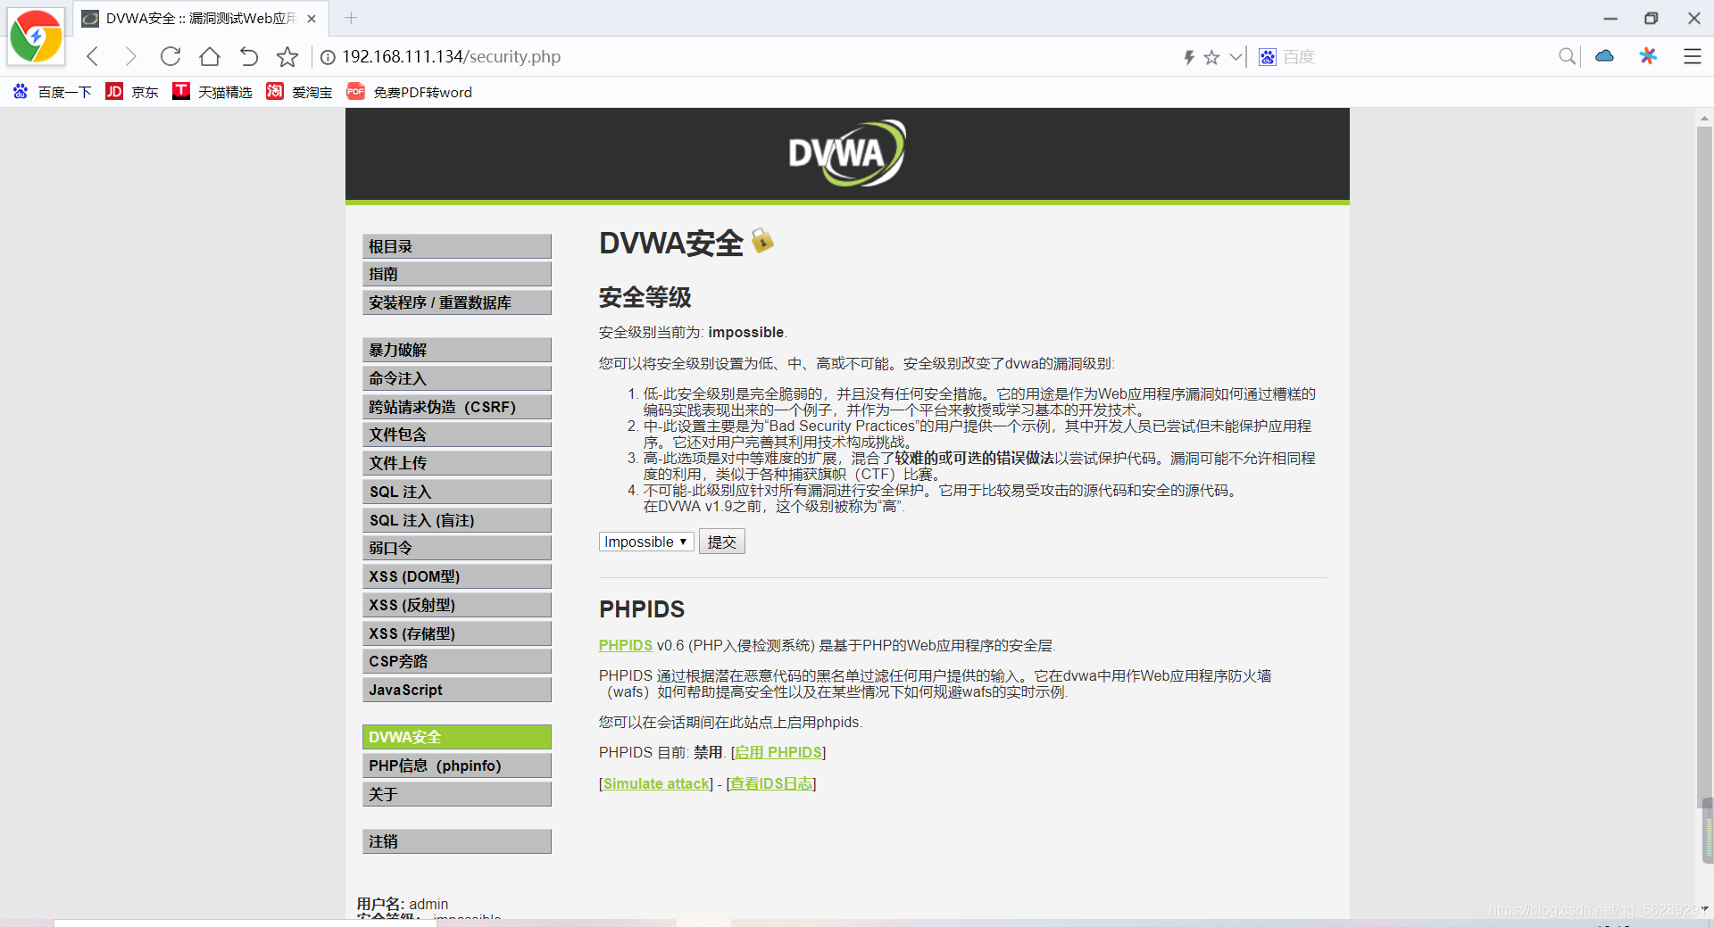The width and height of the screenshot is (1714, 927).
Task: Open 跨站请求伪造 (CSRF) menu item
Action: (x=457, y=407)
